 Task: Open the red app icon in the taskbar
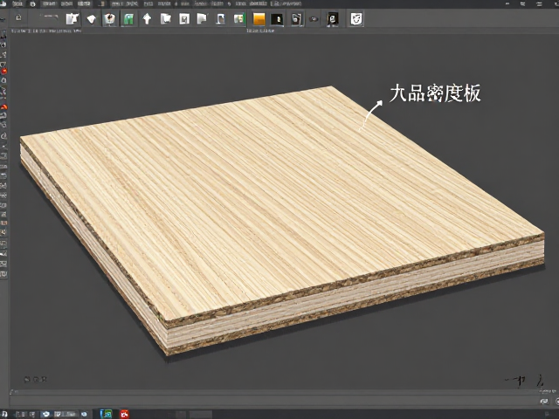(124, 414)
